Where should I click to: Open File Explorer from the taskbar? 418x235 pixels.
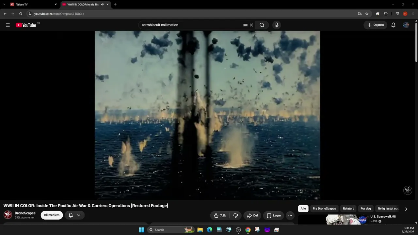tap(200, 230)
